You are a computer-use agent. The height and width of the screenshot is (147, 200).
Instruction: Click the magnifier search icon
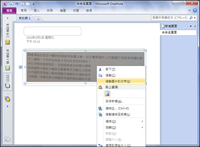pos(191,18)
